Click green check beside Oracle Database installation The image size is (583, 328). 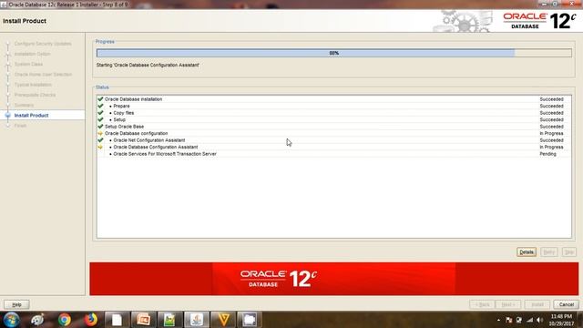[x=100, y=99]
